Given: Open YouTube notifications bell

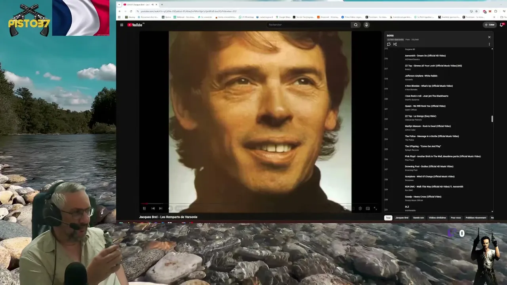Looking at the screenshot, I should [501, 25].
